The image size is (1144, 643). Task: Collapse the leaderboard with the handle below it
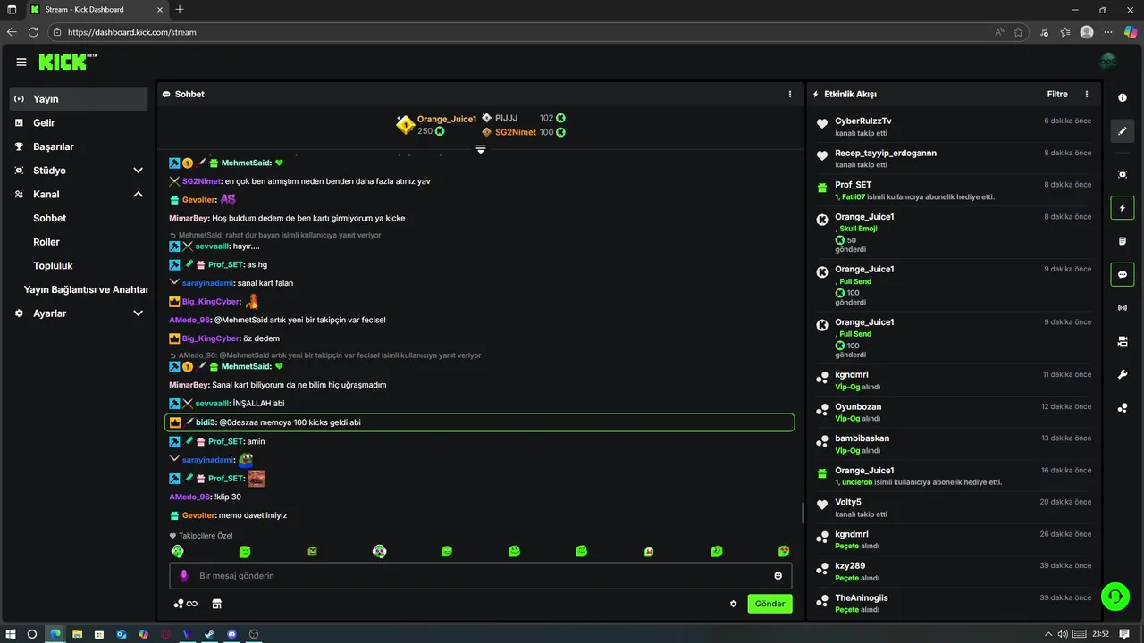pos(481,149)
